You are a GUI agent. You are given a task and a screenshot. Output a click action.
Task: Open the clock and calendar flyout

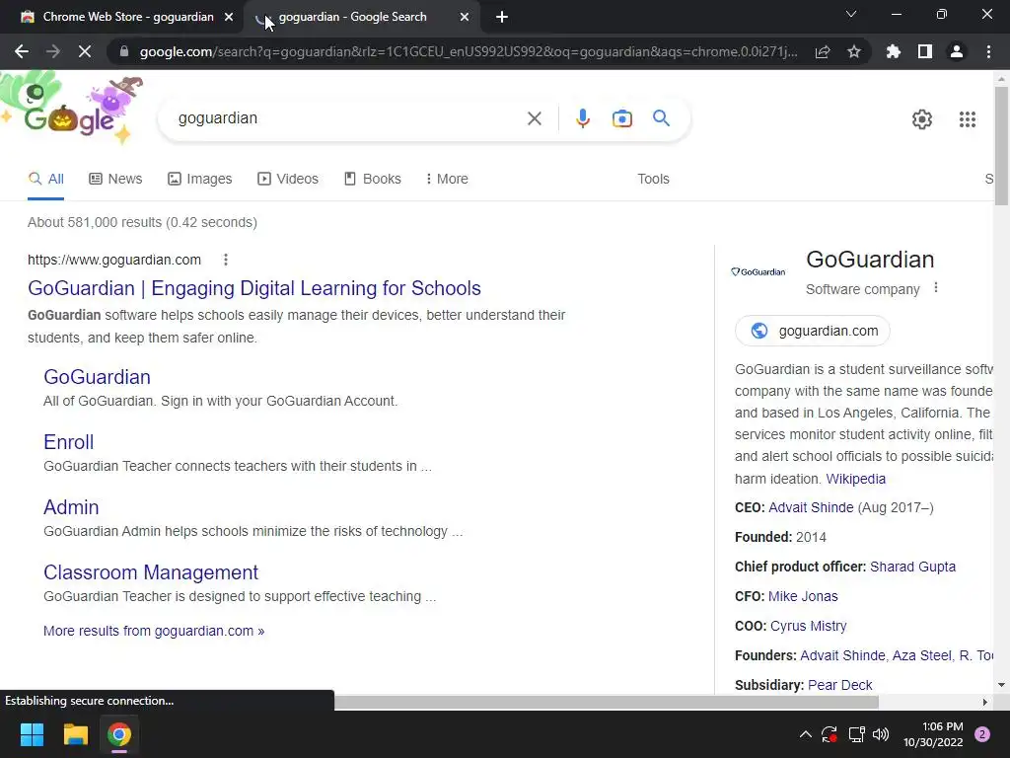pos(933,734)
